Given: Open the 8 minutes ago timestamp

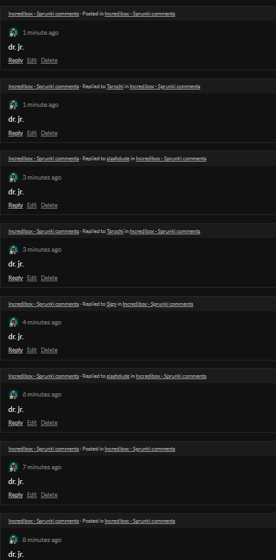Looking at the screenshot, I should [42, 539].
